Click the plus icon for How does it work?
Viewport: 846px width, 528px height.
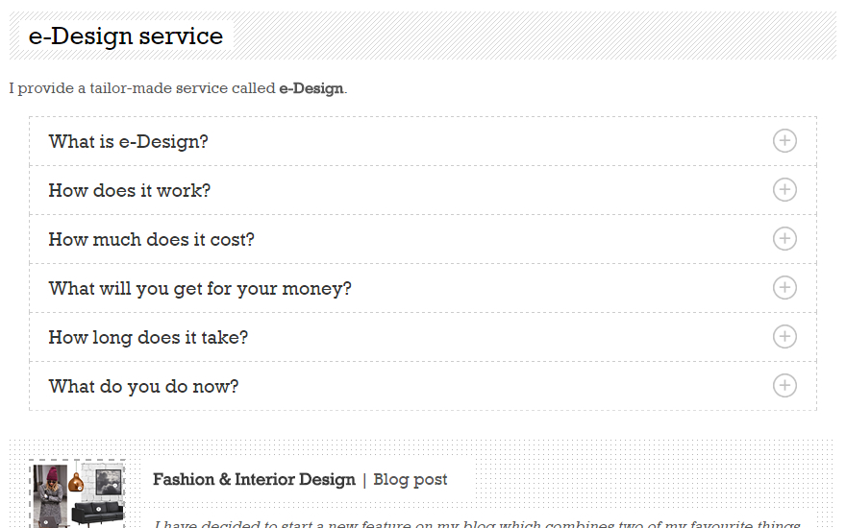784,190
